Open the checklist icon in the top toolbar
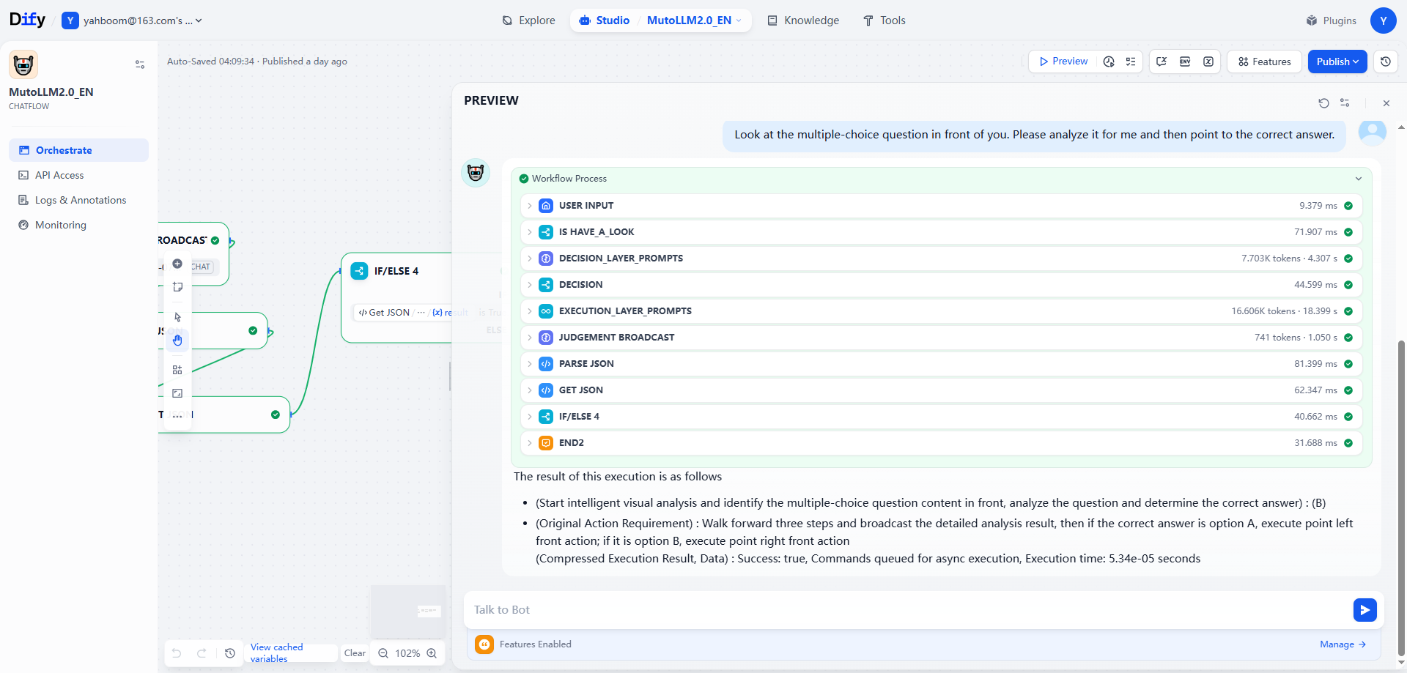 [x=1131, y=62]
